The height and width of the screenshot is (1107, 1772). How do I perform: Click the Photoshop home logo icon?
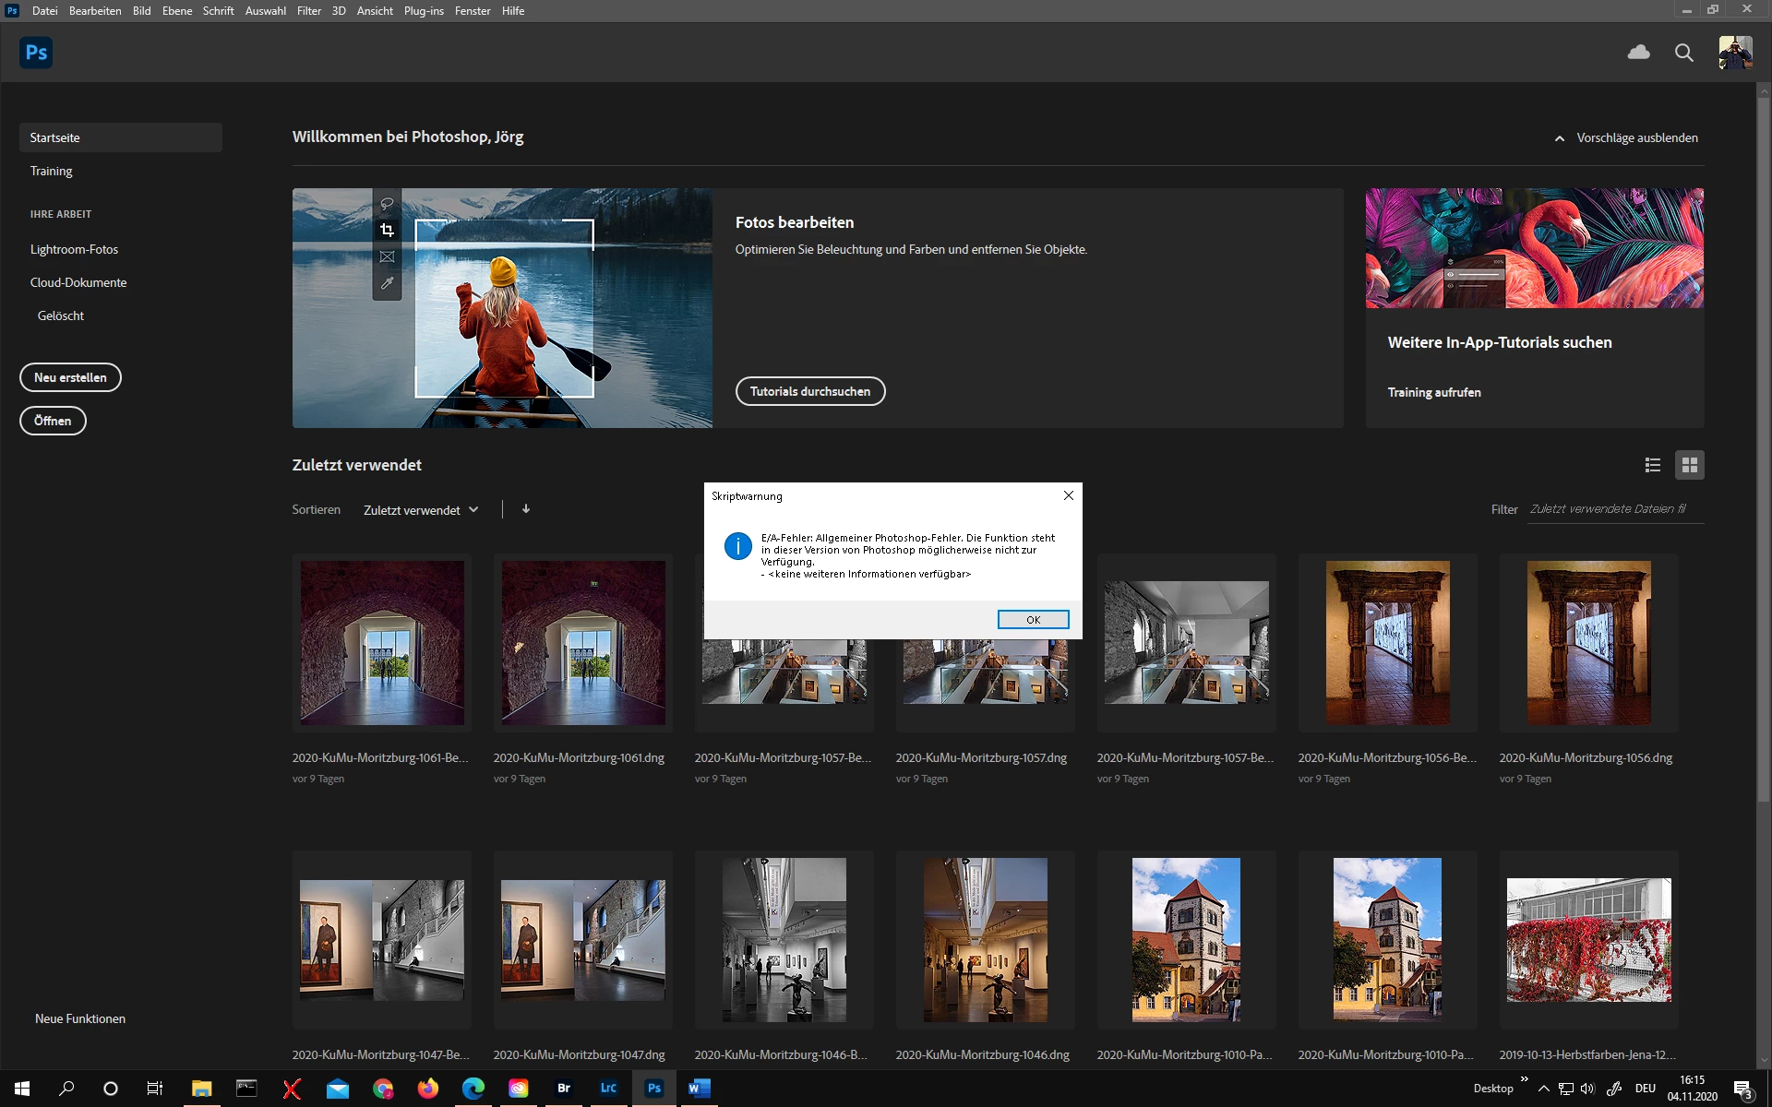coord(36,53)
